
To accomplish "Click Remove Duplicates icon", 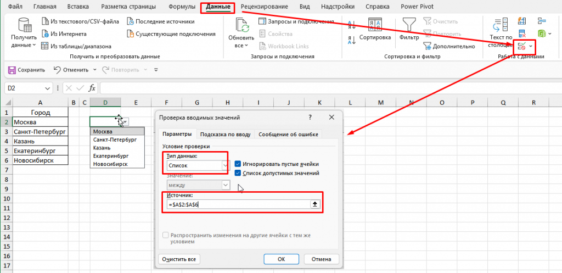I will [522, 34].
